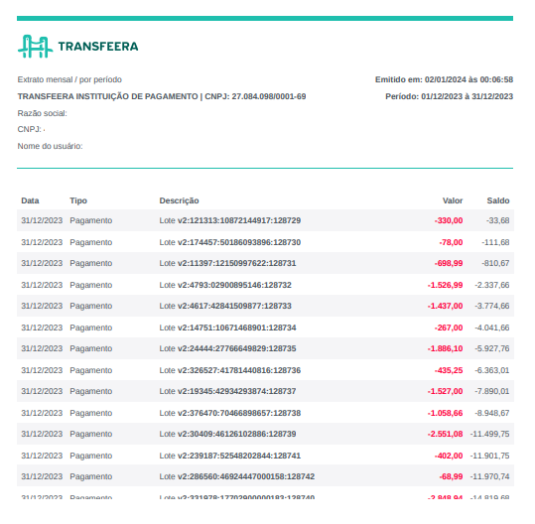Select lote v2:326527:41781440816:128736 row

pos(265,370)
